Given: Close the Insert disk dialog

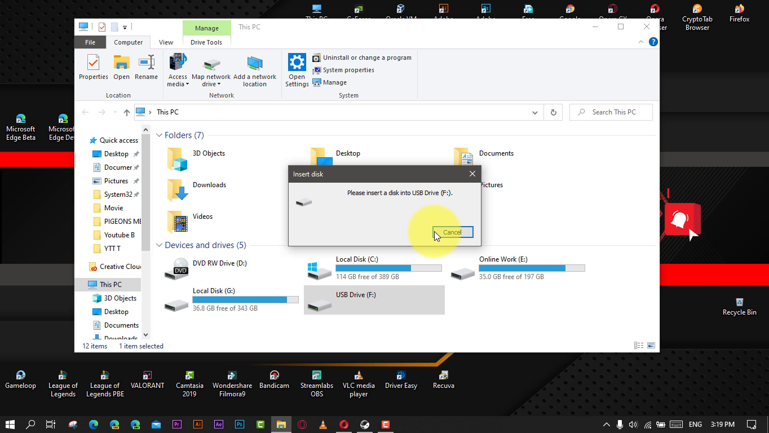Looking at the screenshot, I should click(472, 174).
